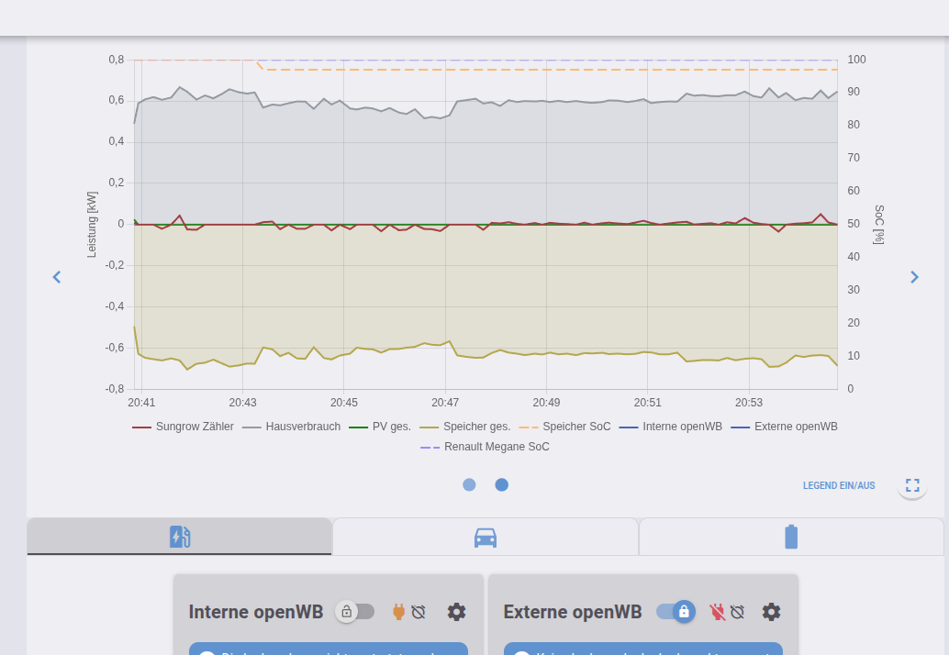
Task: Select first carousel page dot
Action: [x=469, y=484]
